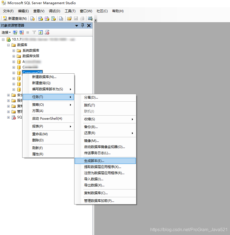Open the 窗口(W) menu

[x=86, y=11]
